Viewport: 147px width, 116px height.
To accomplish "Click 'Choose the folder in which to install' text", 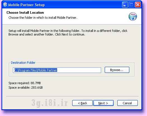I will [43, 18].
